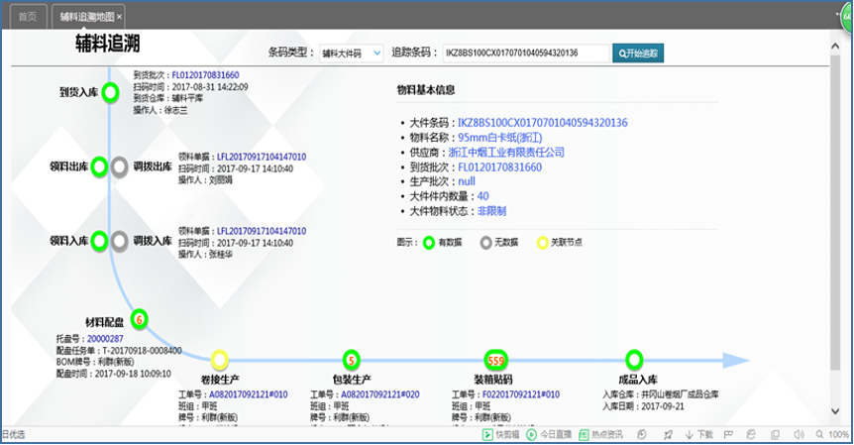Click the vertical scrollbar on the right

[845, 198]
